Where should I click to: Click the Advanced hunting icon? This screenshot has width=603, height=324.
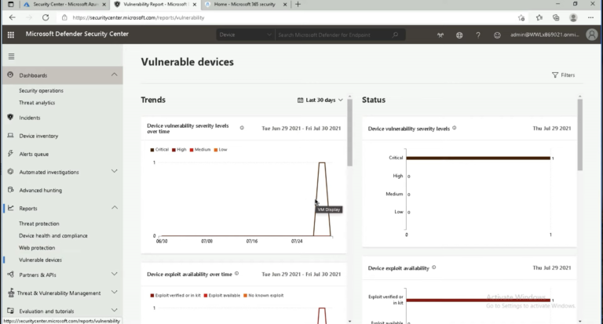[10, 190]
